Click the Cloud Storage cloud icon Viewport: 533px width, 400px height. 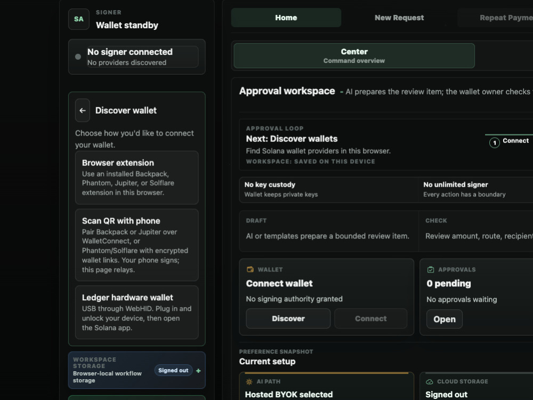[x=429, y=382]
